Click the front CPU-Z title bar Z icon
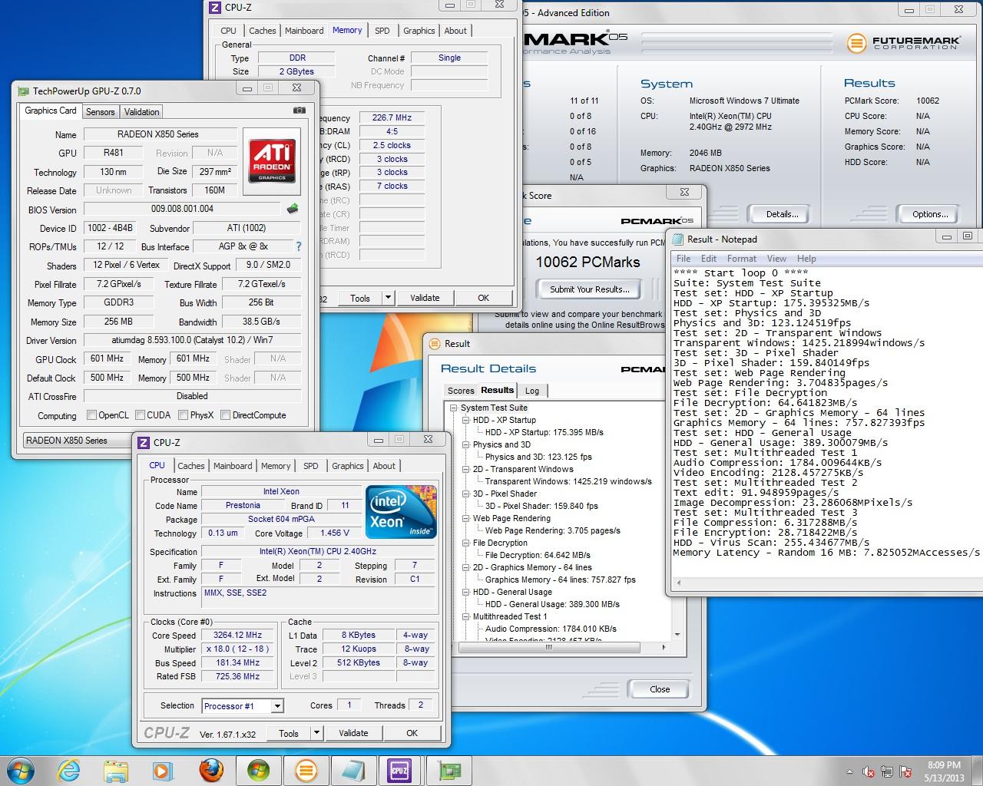Image resolution: width=983 pixels, height=786 pixels. [x=144, y=442]
